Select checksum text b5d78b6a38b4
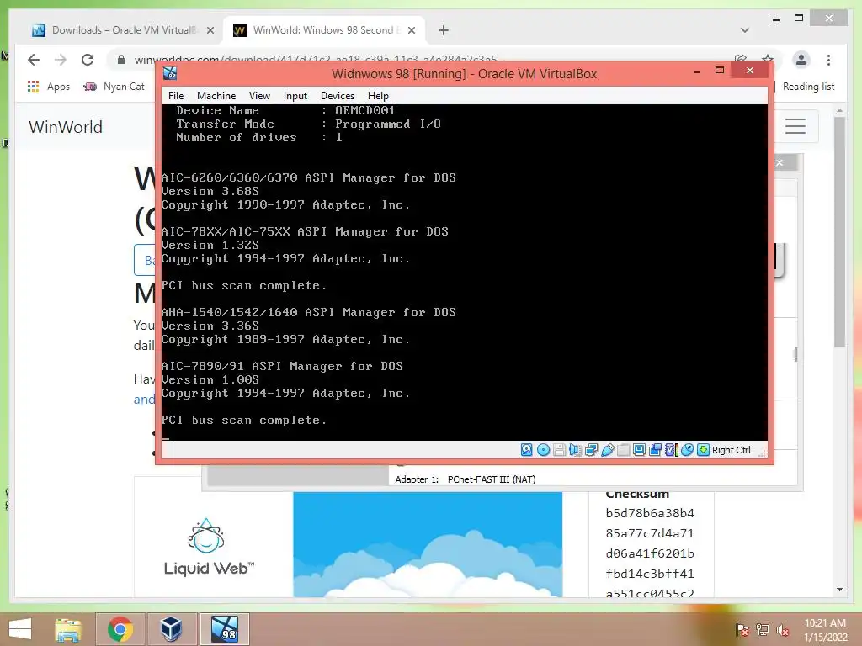Image resolution: width=862 pixels, height=646 pixels. click(x=650, y=513)
